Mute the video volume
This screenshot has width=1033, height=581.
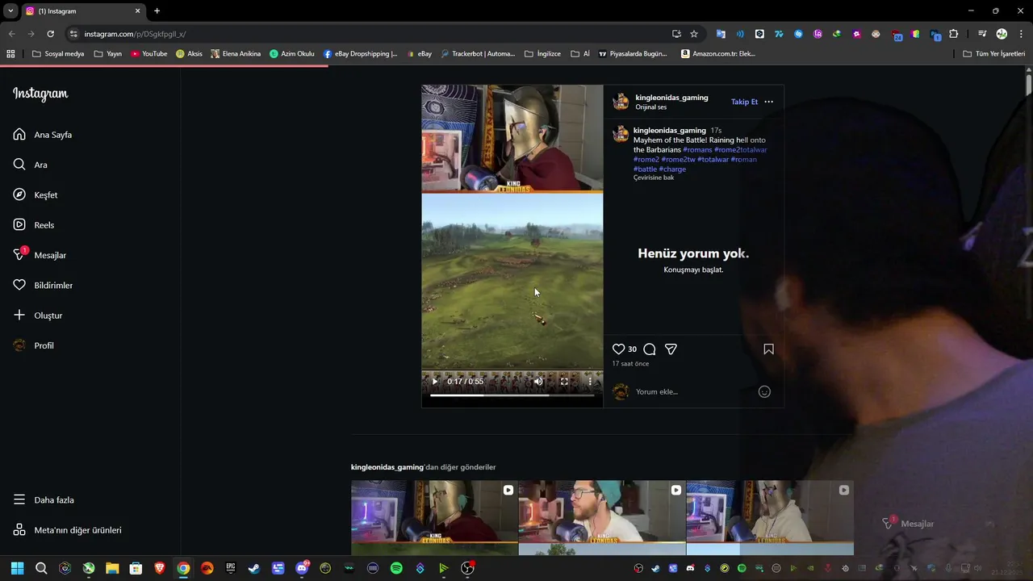[x=538, y=382]
